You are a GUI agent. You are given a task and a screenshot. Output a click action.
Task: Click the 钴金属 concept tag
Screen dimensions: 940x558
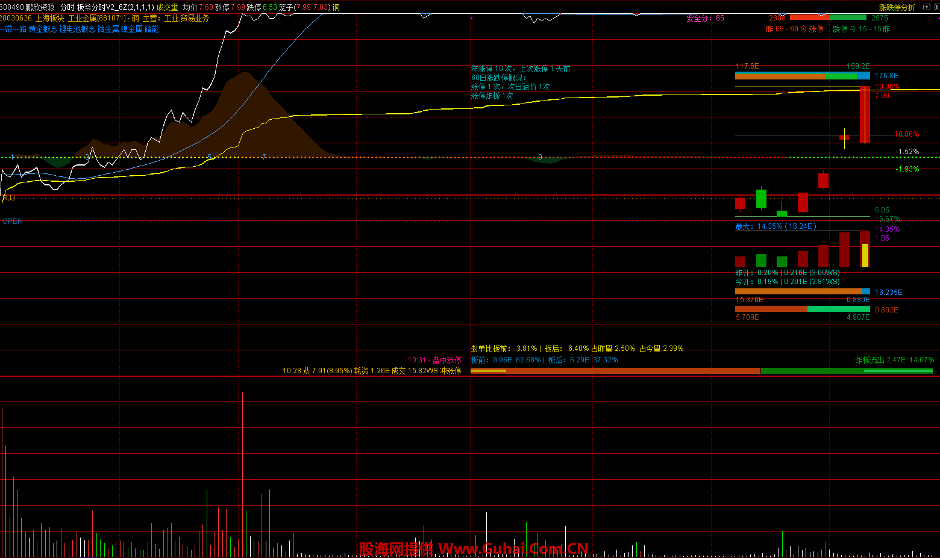108,29
